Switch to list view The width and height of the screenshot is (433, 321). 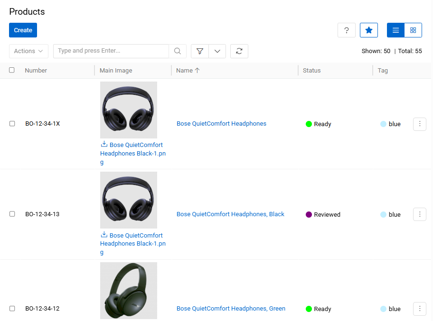[395, 30]
